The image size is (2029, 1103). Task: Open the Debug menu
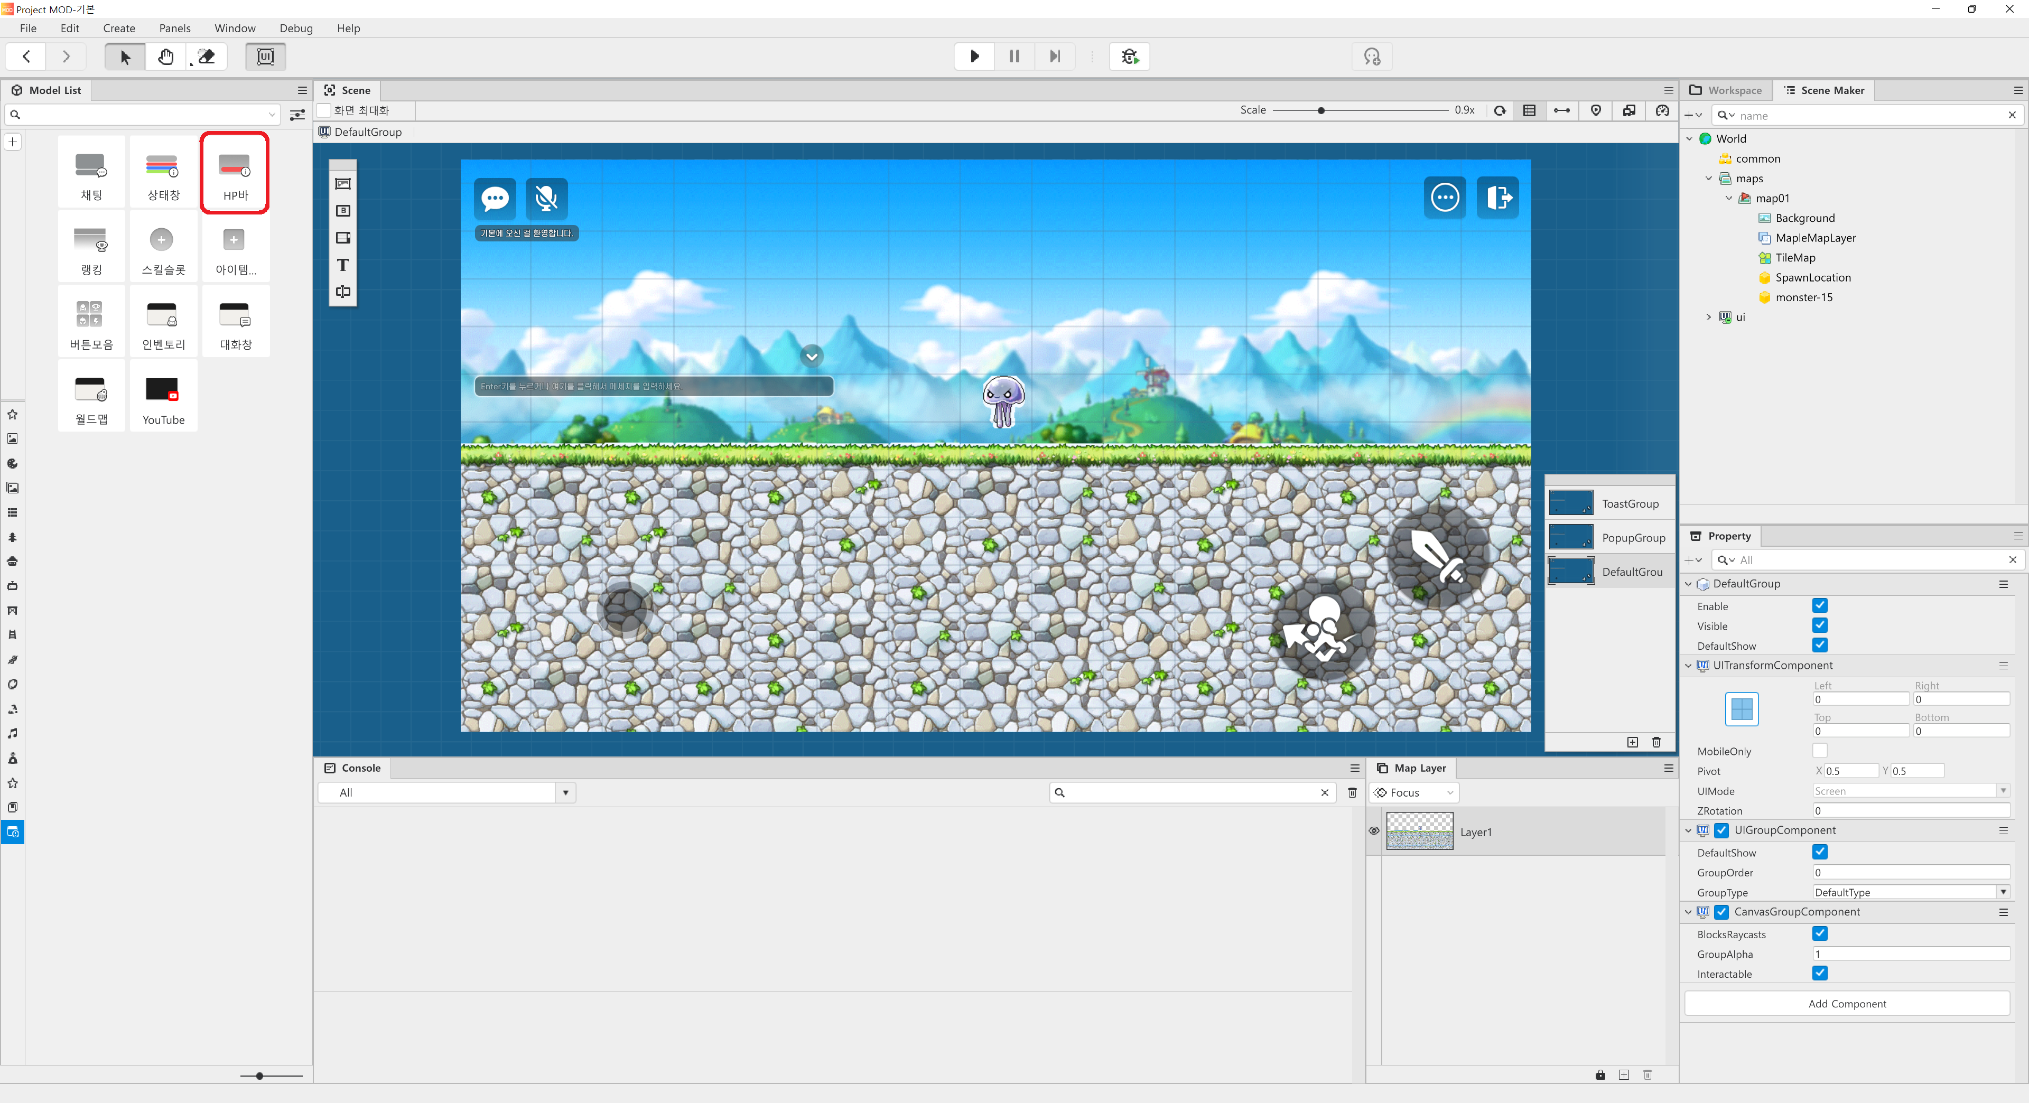[296, 29]
